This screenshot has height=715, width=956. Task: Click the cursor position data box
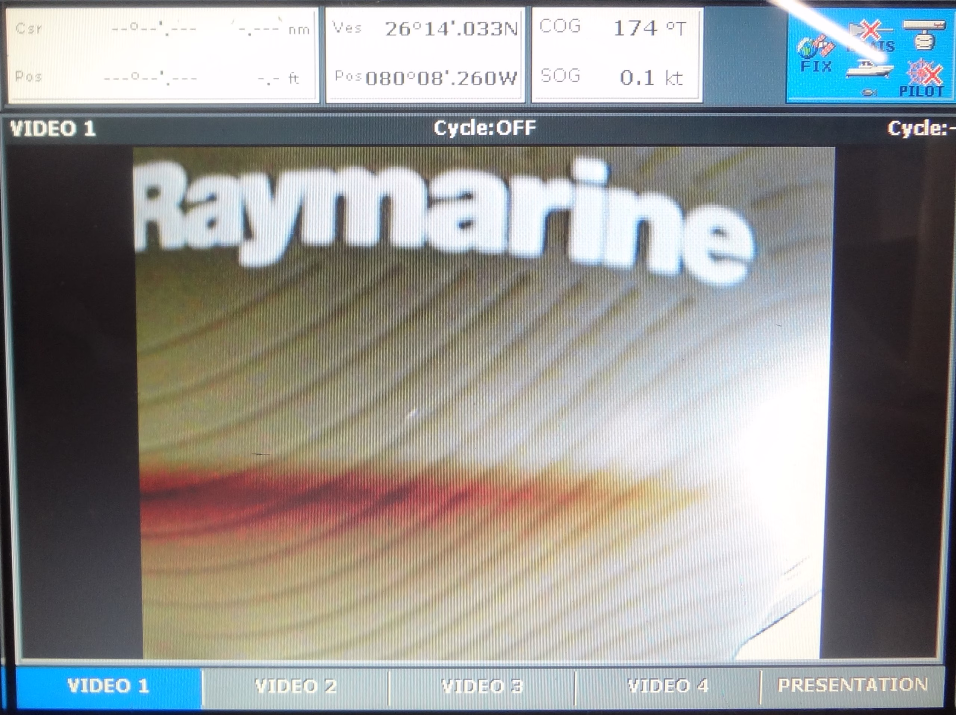point(162,54)
